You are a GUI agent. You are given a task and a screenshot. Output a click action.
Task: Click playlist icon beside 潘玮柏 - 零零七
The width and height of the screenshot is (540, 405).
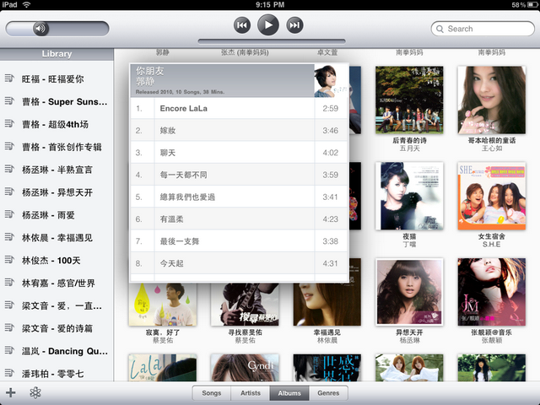click(x=9, y=373)
